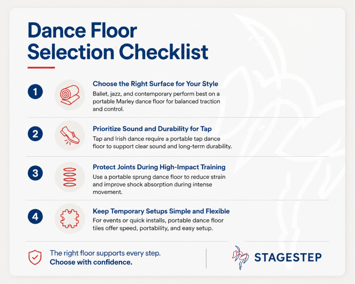Select the Dance Floor Selection Checklist title
Image resolution: width=355 pixels, height=284 pixels.
tap(118, 41)
